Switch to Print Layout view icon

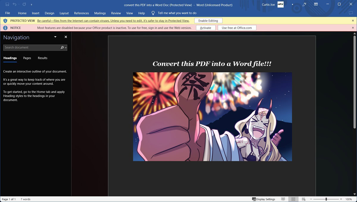click(x=293, y=199)
